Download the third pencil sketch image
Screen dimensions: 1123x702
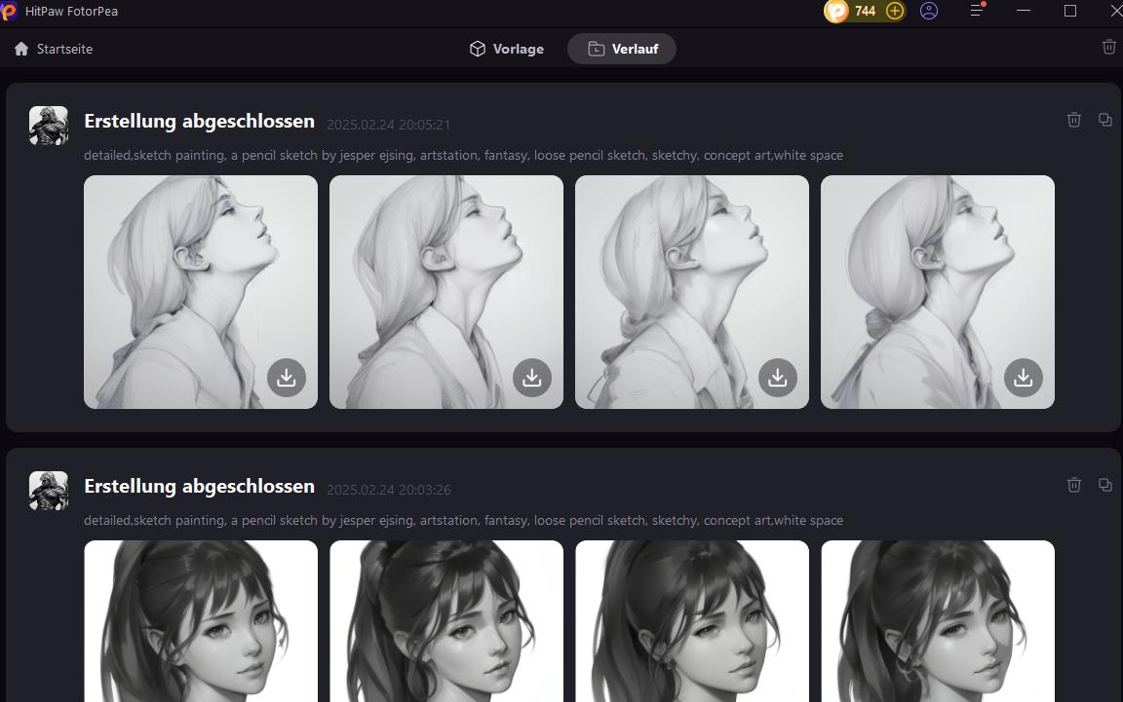click(778, 378)
